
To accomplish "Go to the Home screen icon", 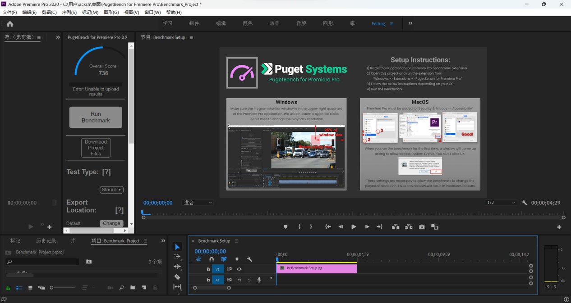I will [10, 24].
